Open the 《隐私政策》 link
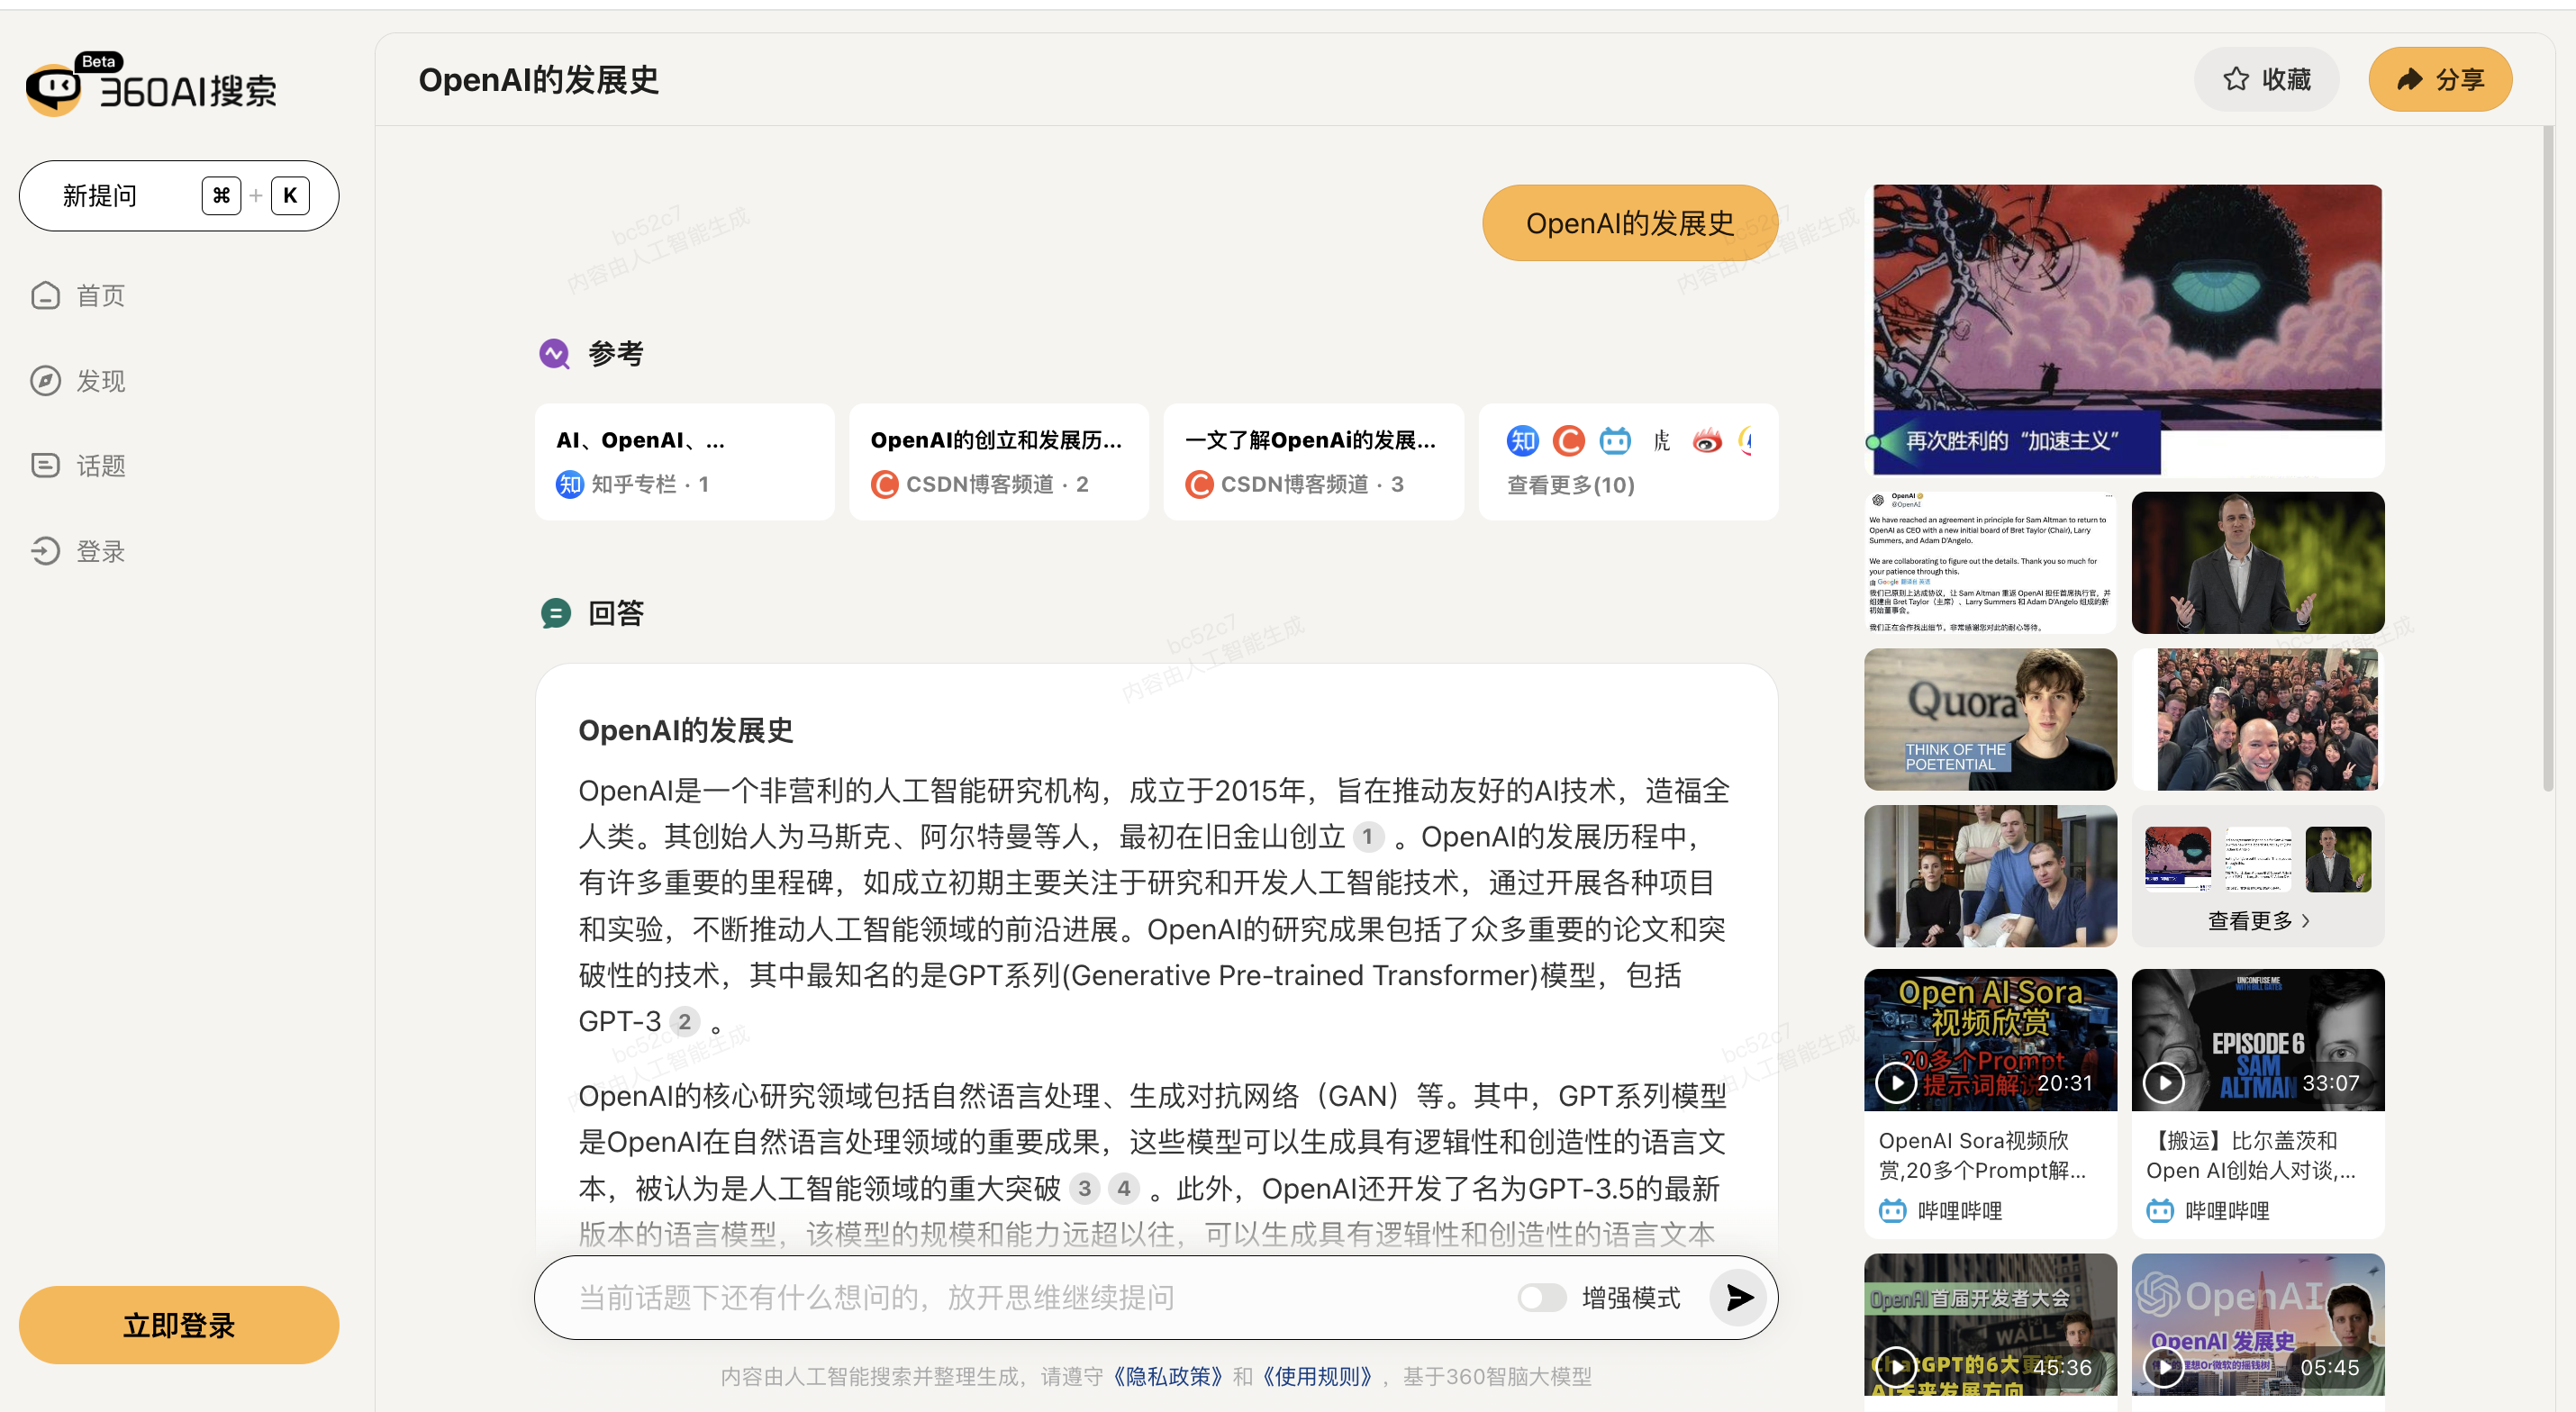Screen dimensions: 2576x1412 1168,1377
